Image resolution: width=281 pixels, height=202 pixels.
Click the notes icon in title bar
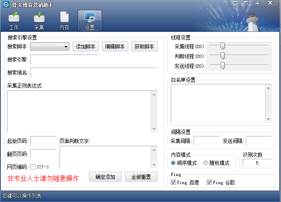point(247,3)
